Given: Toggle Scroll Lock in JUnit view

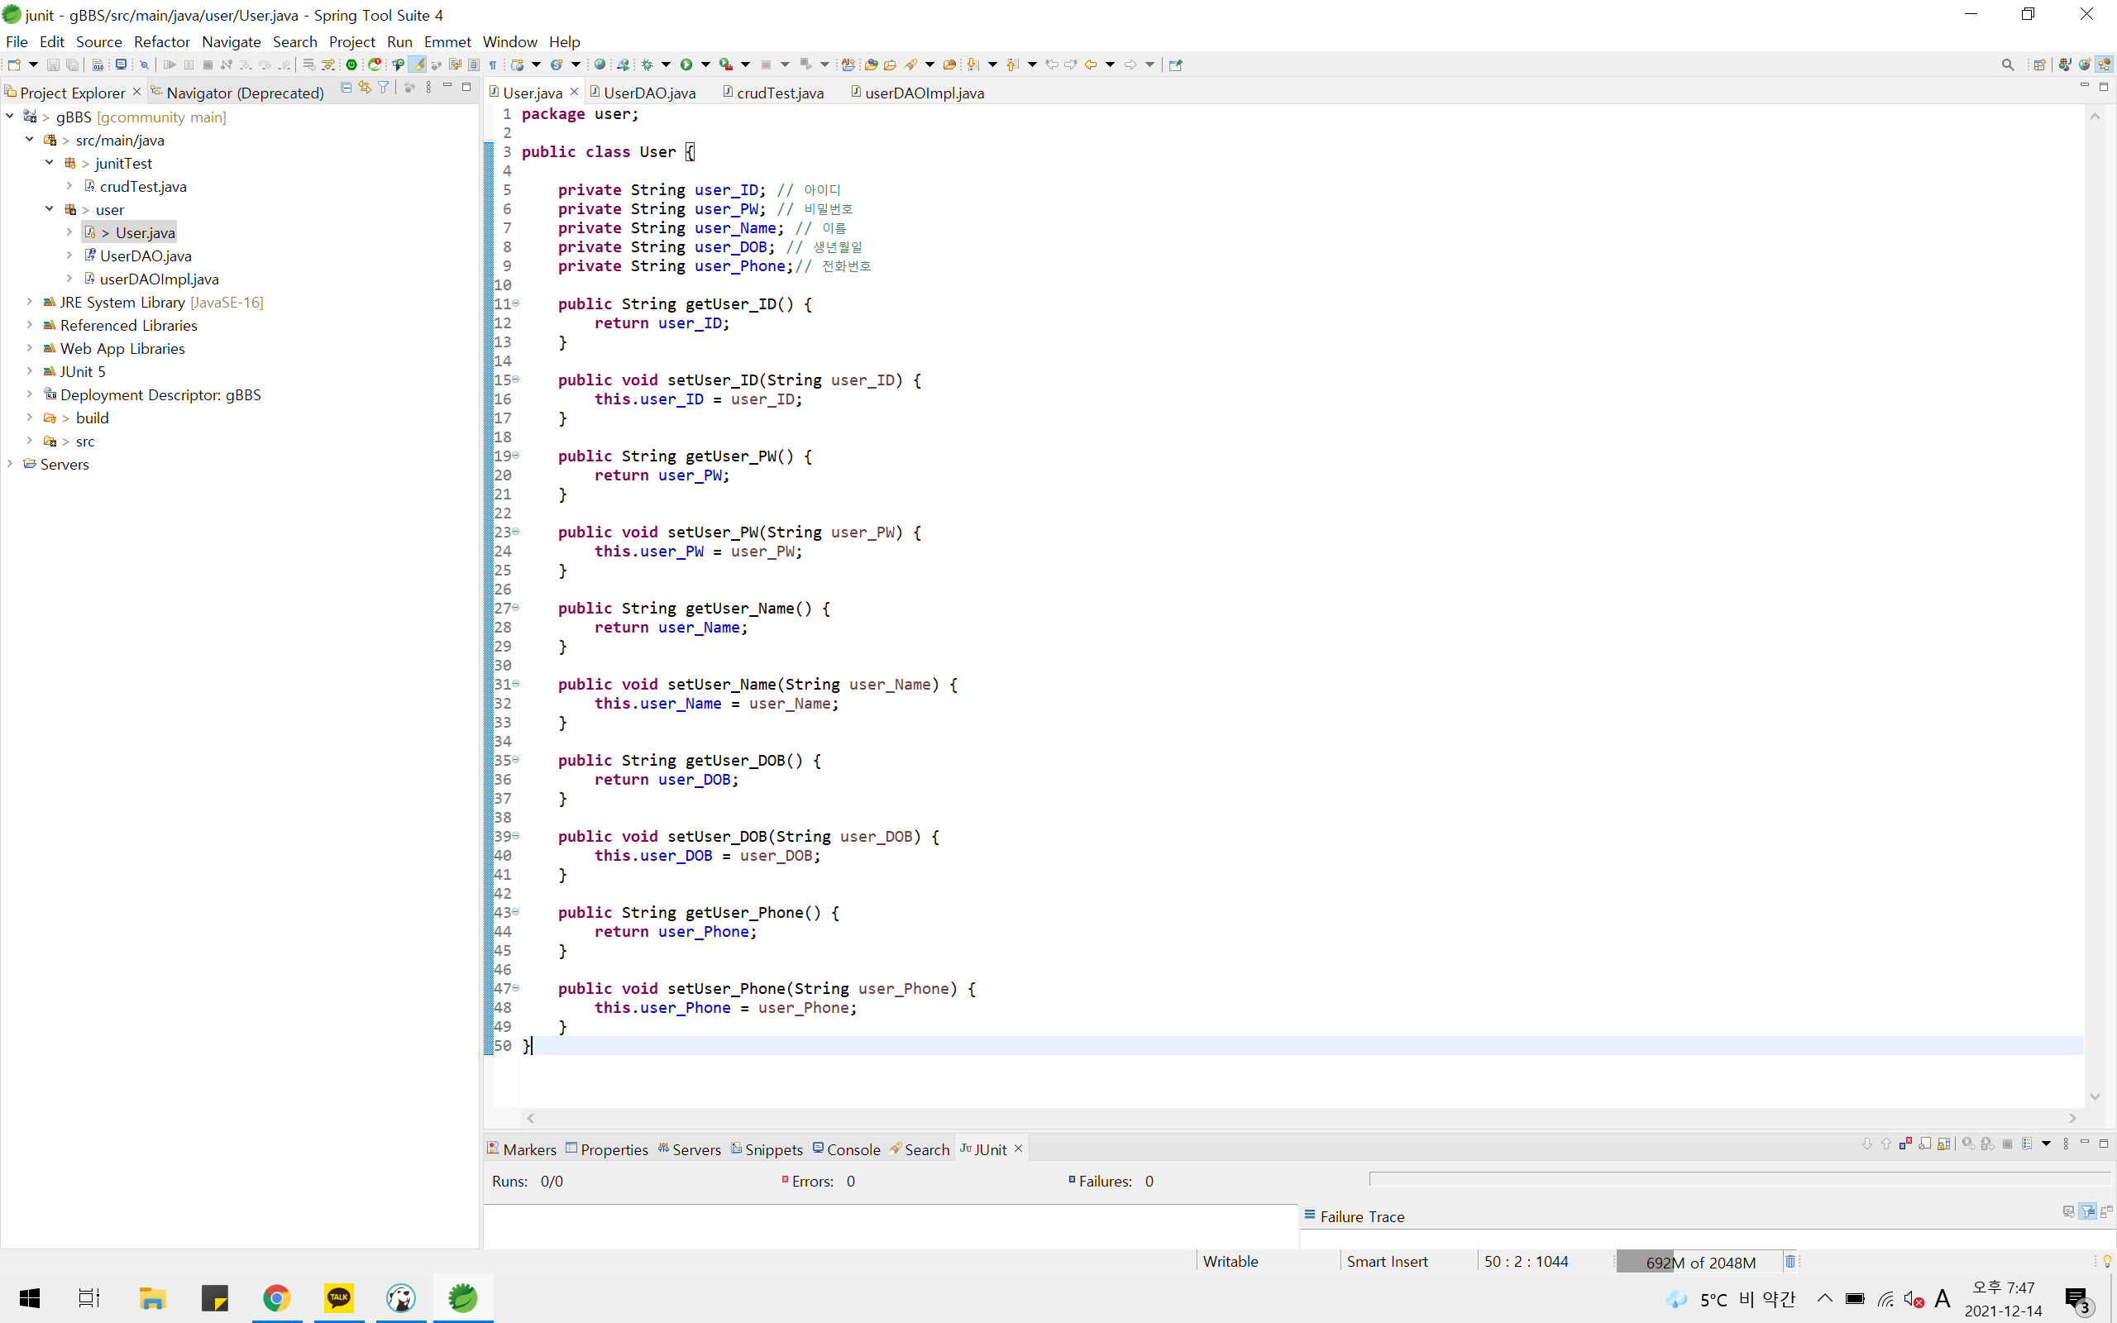Looking at the screenshot, I should [1944, 1144].
